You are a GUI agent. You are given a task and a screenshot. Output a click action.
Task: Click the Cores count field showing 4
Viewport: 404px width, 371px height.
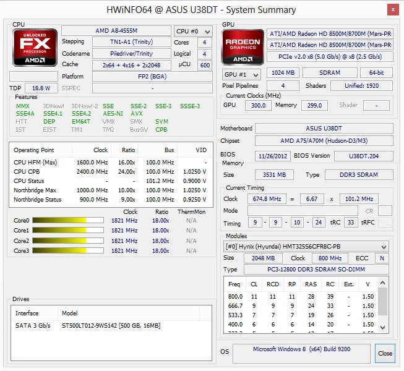pyautogui.click(x=205, y=43)
